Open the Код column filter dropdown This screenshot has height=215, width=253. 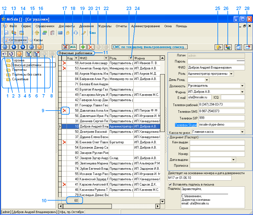(76, 58)
